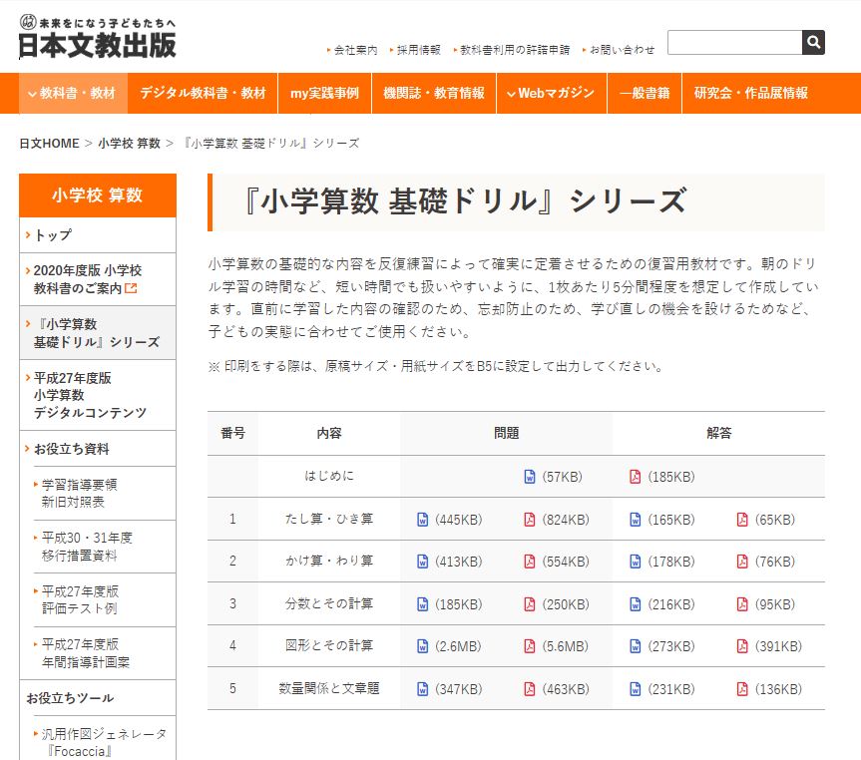
Task: Click the search magnifier icon button
Action: coord(813,42)
